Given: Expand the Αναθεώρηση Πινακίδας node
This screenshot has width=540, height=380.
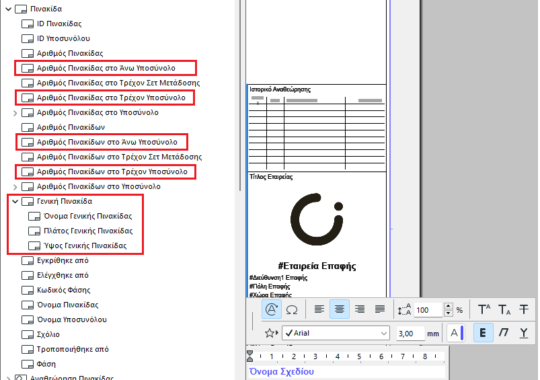Looking at the screenshot, I should point(9,378).
